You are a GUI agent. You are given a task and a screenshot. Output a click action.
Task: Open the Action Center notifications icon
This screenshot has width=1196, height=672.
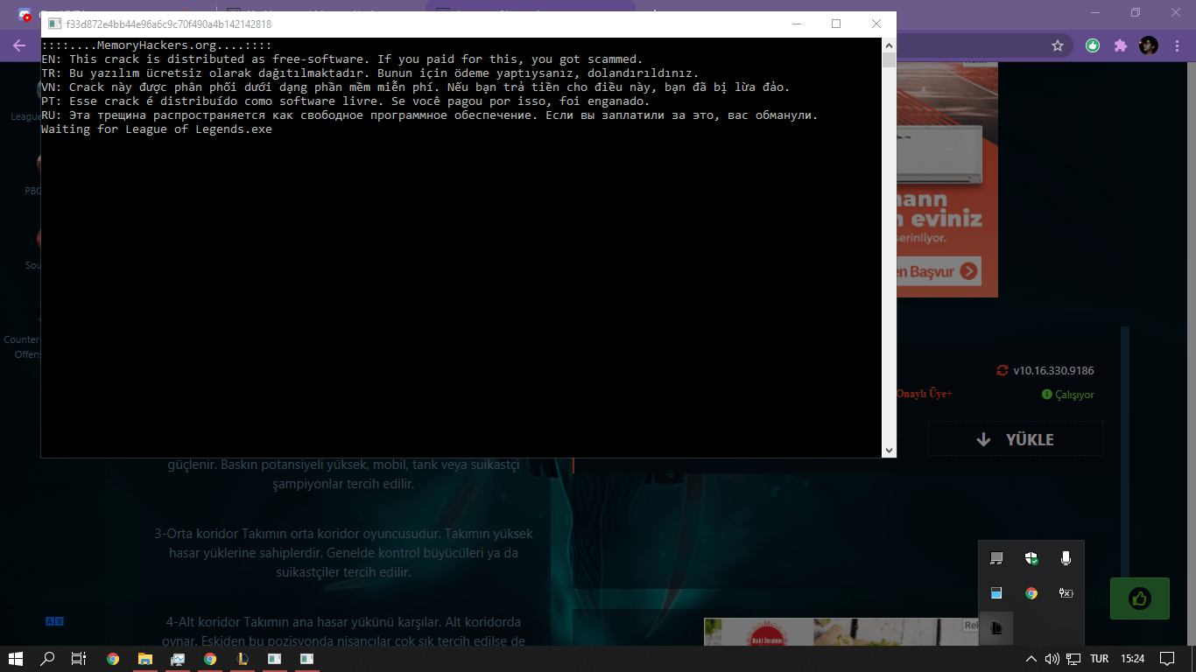click(1167, 659)
